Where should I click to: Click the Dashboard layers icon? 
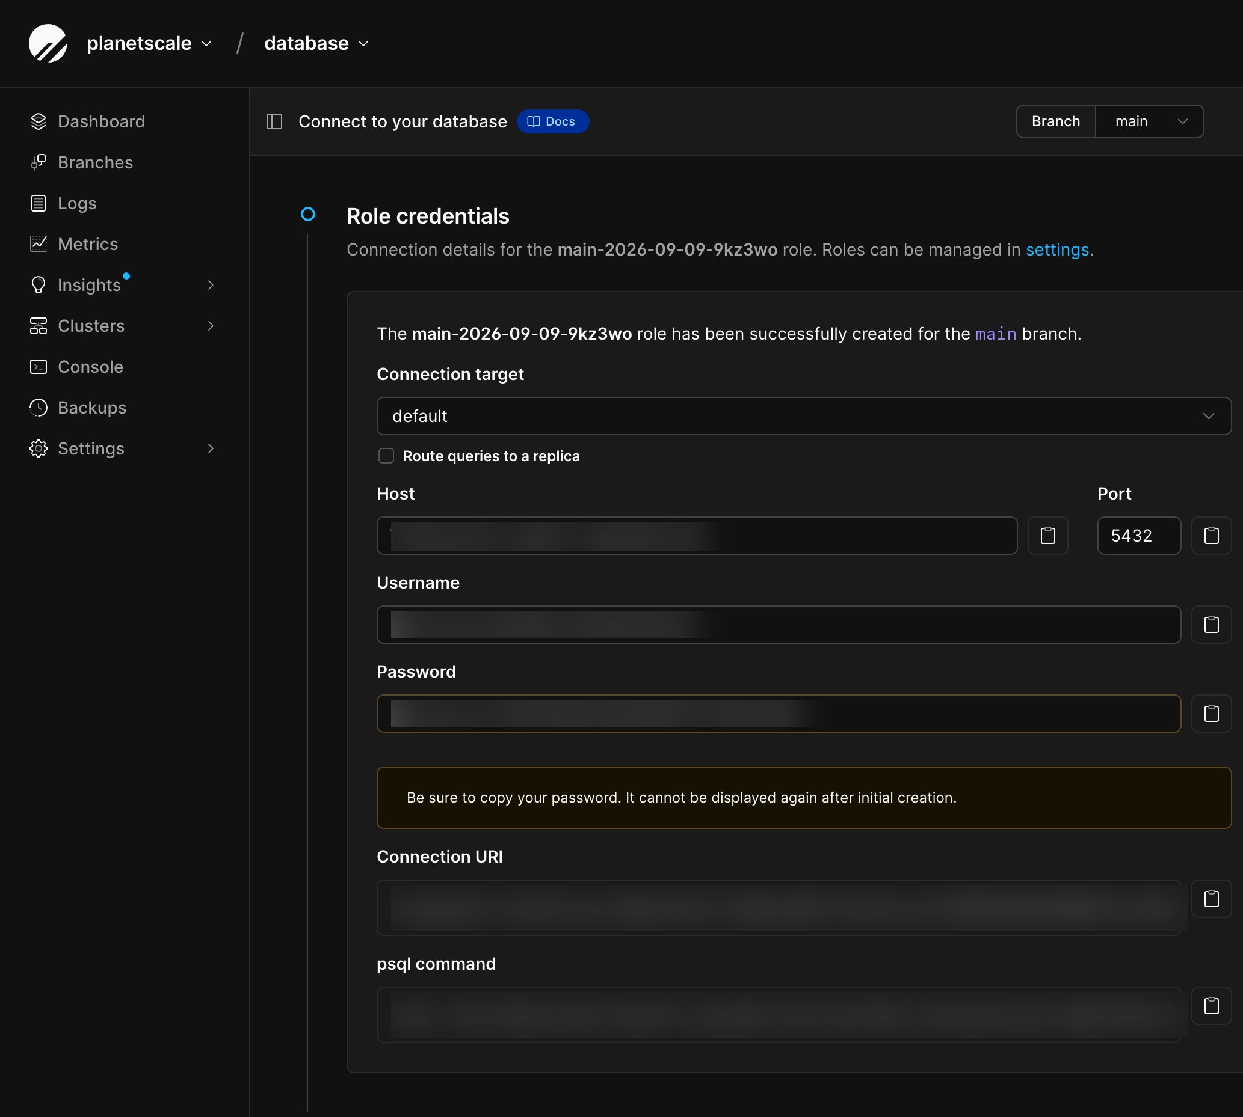[38, 121]
